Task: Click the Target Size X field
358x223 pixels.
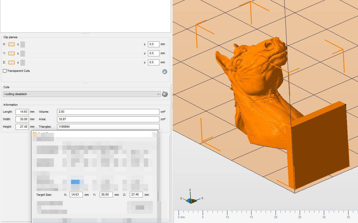Action: tap(76, 195)
